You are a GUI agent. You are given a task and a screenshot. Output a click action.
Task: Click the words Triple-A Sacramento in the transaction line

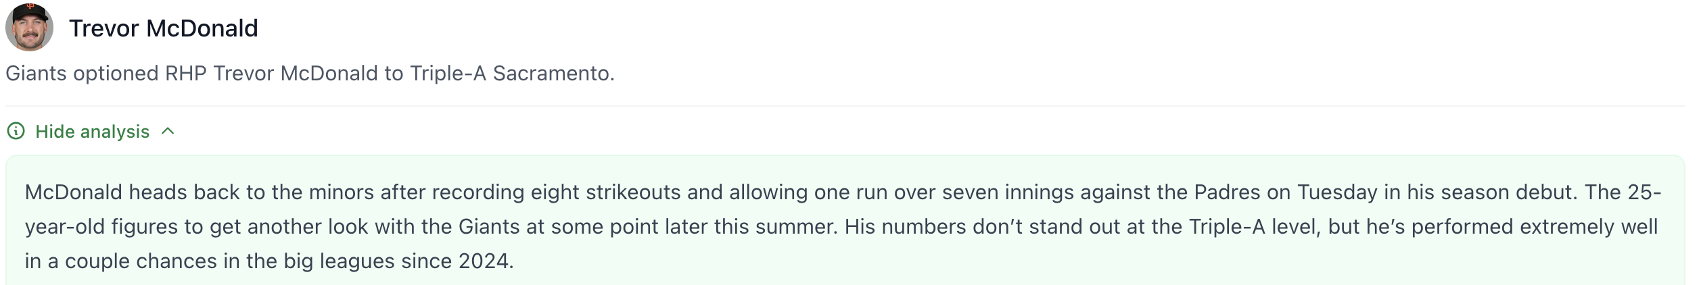(x=512, y=73)
